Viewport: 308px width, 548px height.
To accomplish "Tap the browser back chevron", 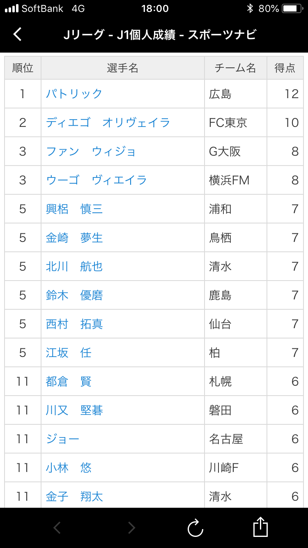I will pyautogui.click(x=57, y=528).
